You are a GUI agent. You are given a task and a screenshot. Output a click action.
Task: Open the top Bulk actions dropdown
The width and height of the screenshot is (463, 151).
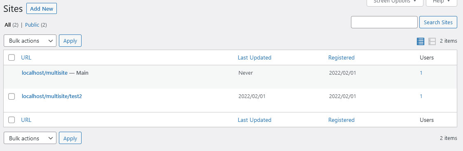[x=30, y=41]
